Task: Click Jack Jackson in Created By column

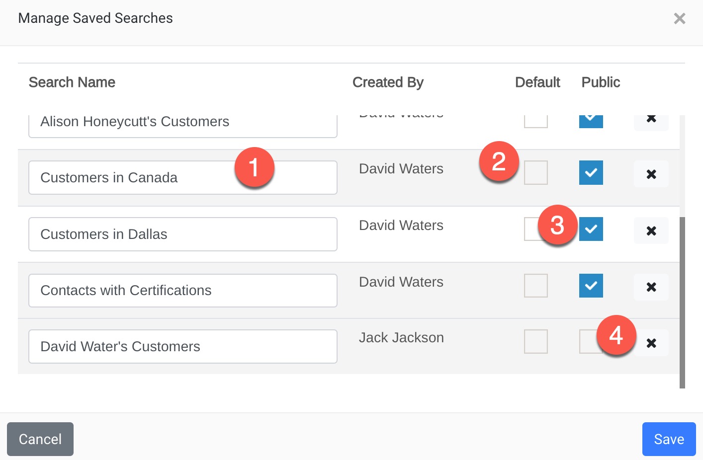Action: coord(401,338)
